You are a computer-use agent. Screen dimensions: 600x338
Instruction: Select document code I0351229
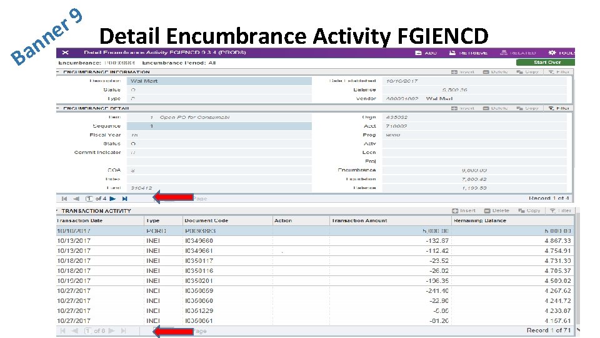(x=199, y=311)
